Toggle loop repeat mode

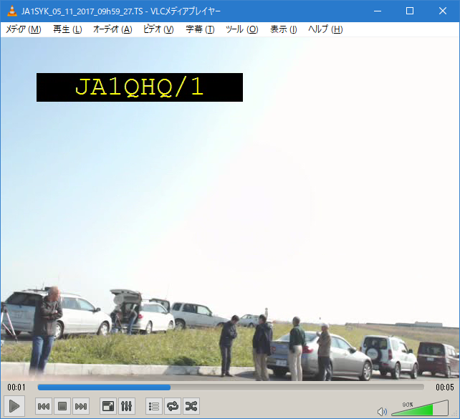pyautogui.click(x=173, y=406)
